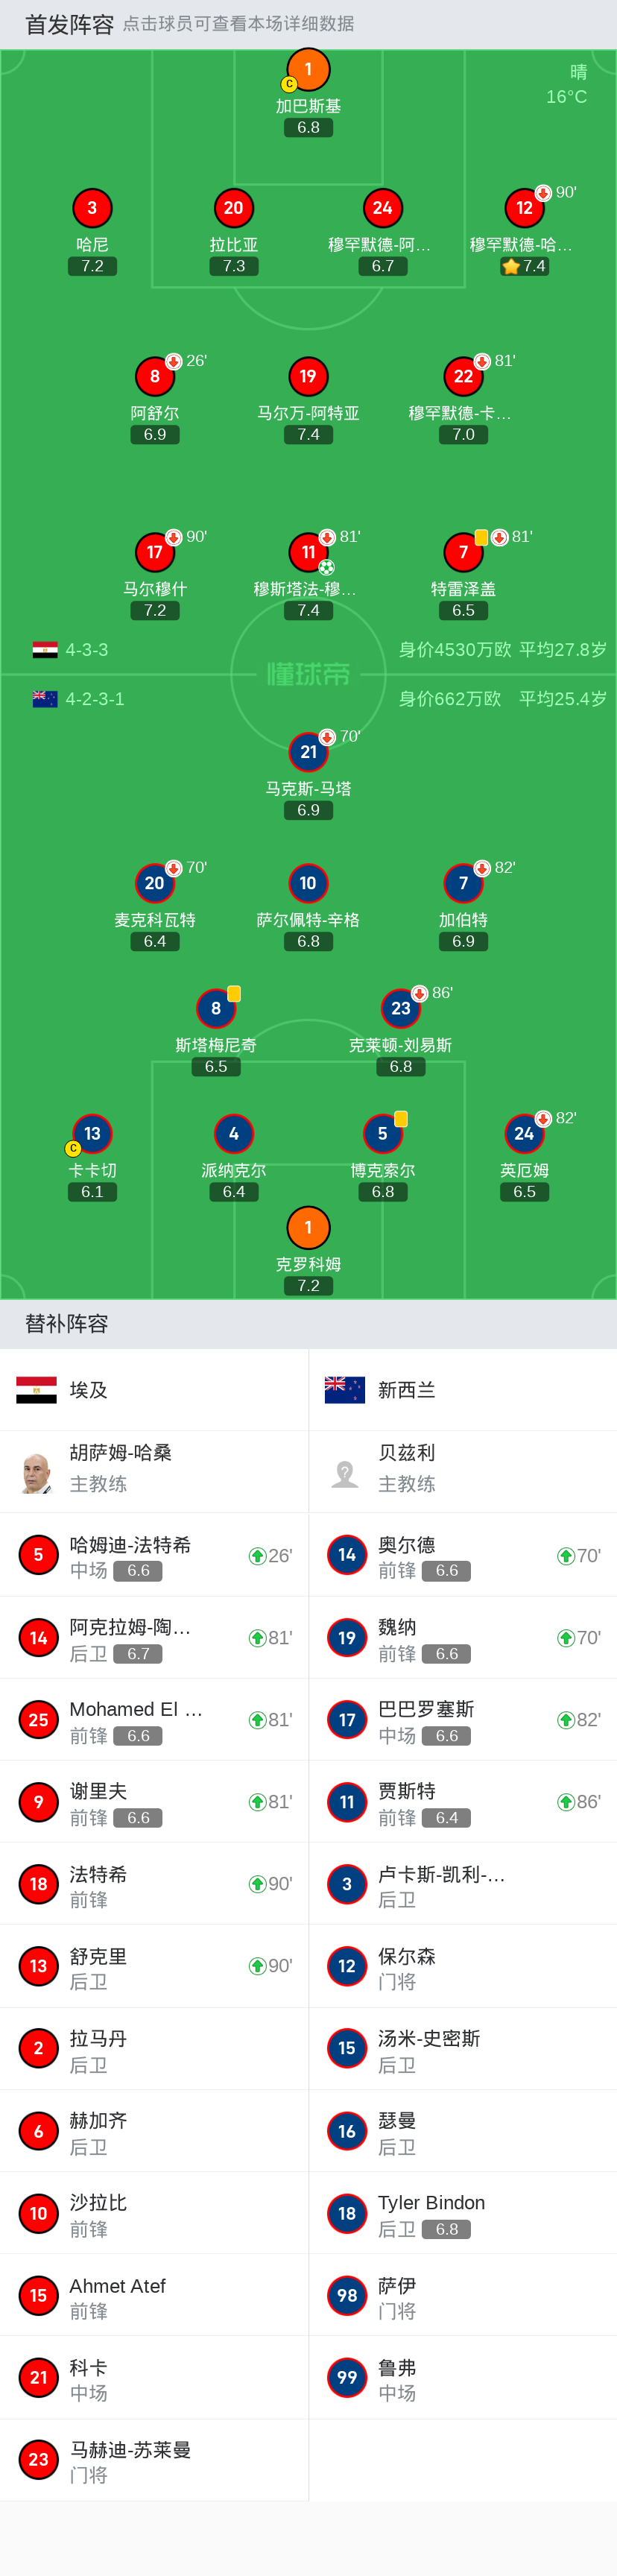Screen dimensions: 617x2576
Task: Open substitute 哈姆迪-法特希 row
Action: 154,1556
